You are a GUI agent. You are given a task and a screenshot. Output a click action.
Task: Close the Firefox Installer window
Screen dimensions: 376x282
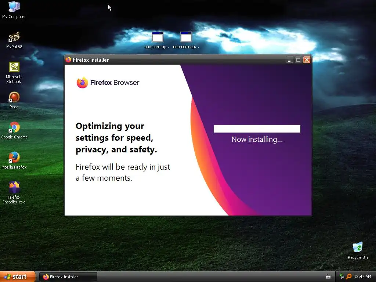tap(307, 60)
